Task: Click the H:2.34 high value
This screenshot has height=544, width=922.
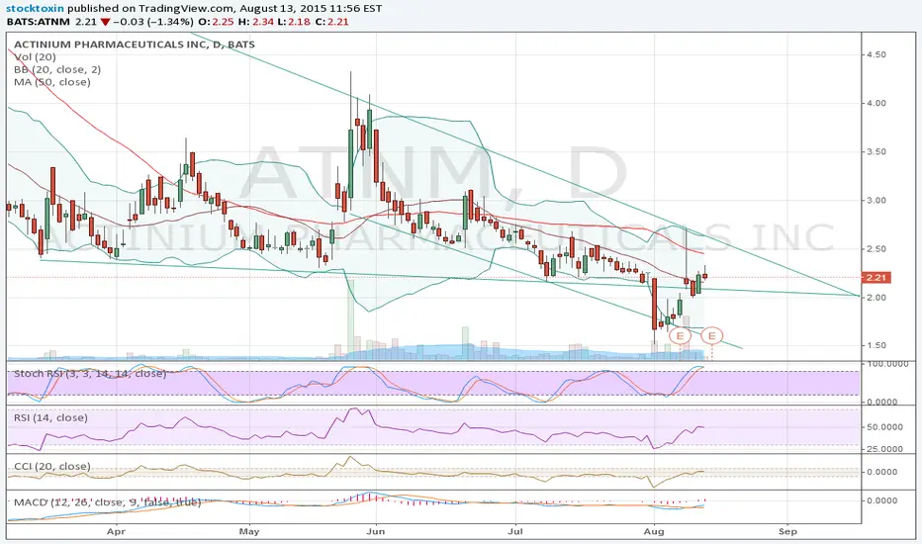Action: point(256,22)
